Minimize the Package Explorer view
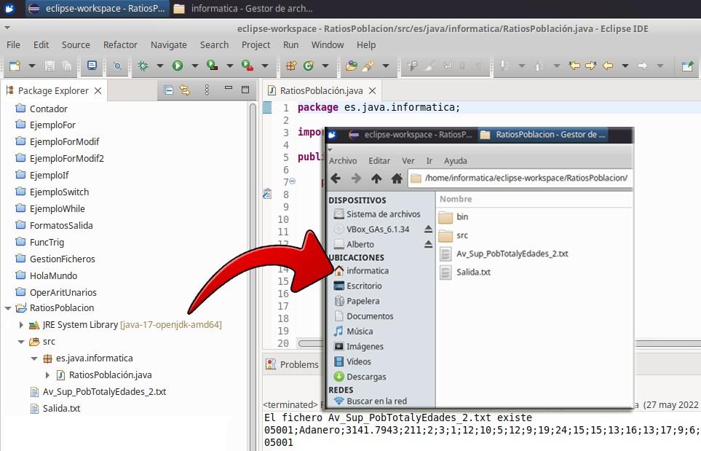 [229, 89]
